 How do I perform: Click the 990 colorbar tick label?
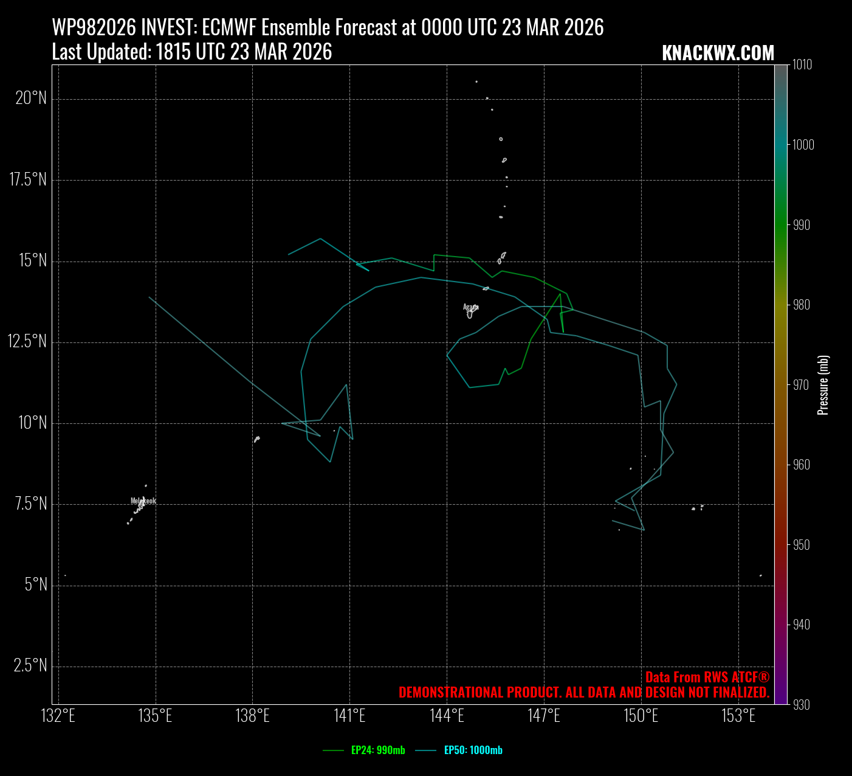click(801, 225)
